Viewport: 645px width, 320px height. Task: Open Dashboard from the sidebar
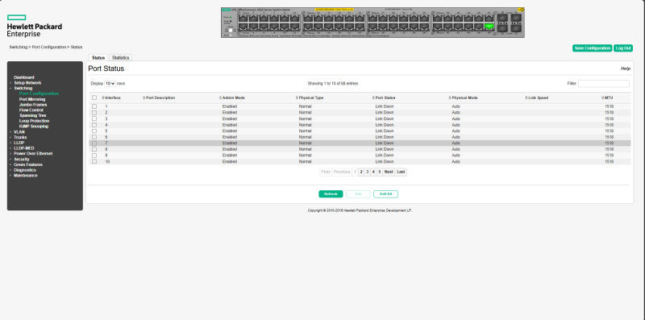click(x=24, y=77)
